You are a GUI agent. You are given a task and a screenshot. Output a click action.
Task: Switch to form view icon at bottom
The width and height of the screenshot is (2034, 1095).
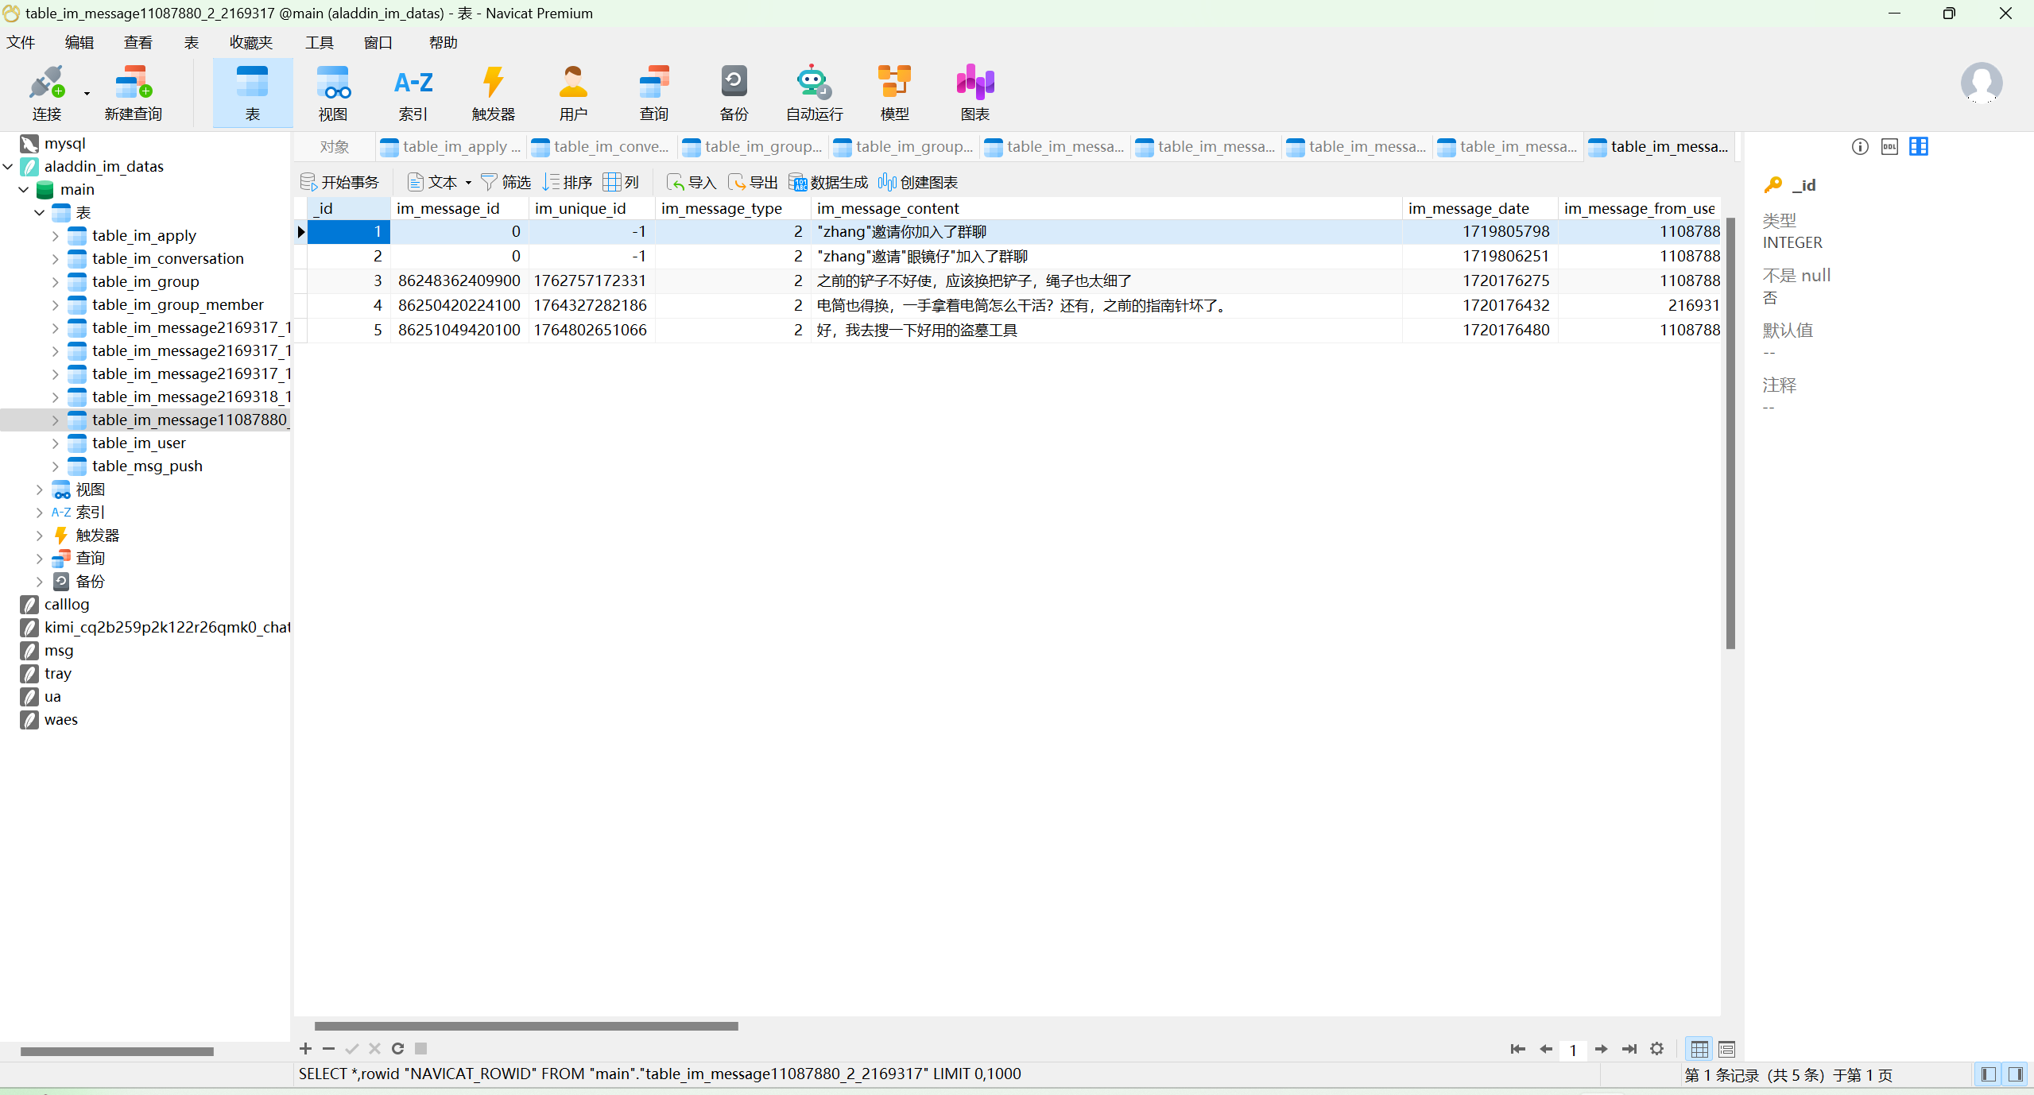pyautogui.click(x=1726, y=1050)
